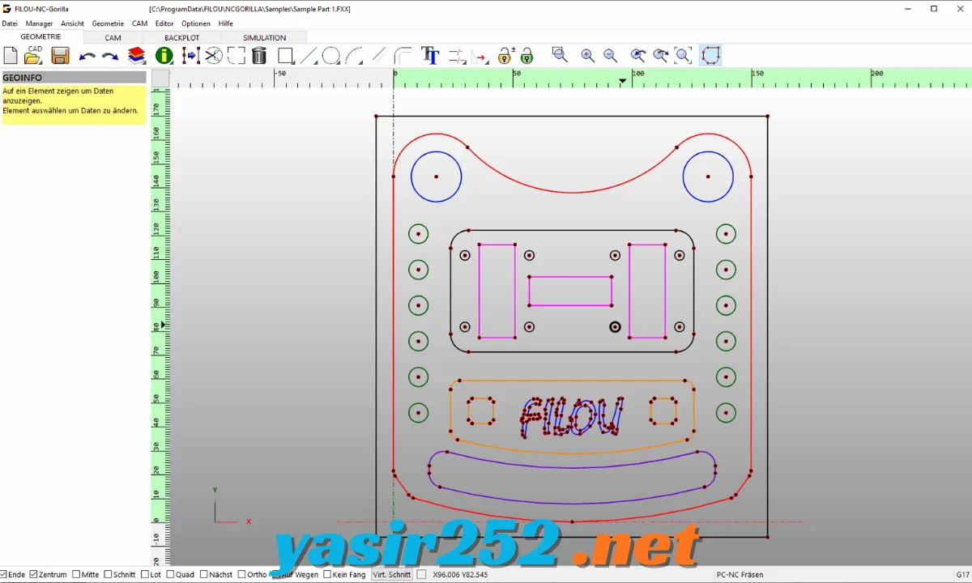Open a CAD file via the folder icon
Screen dimensions: 972x583
click(x=34, y=55)
